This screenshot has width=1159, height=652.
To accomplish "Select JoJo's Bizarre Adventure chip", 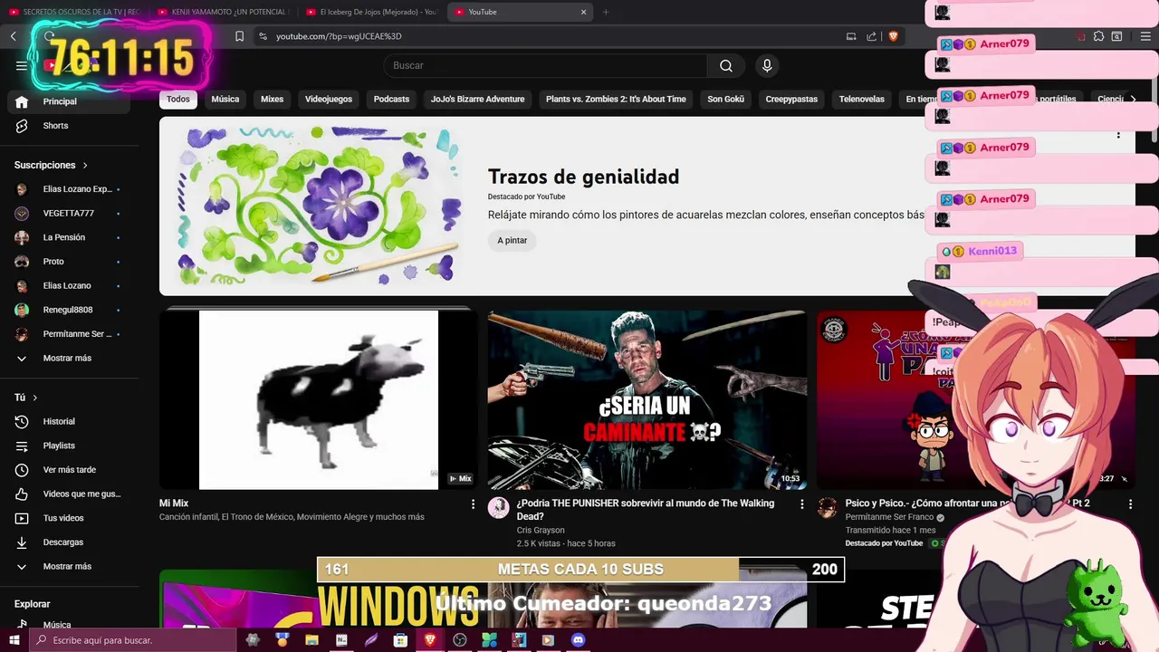I will tap(477, 99).
